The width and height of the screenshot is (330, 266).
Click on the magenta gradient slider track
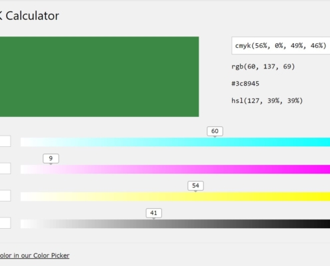175,169
